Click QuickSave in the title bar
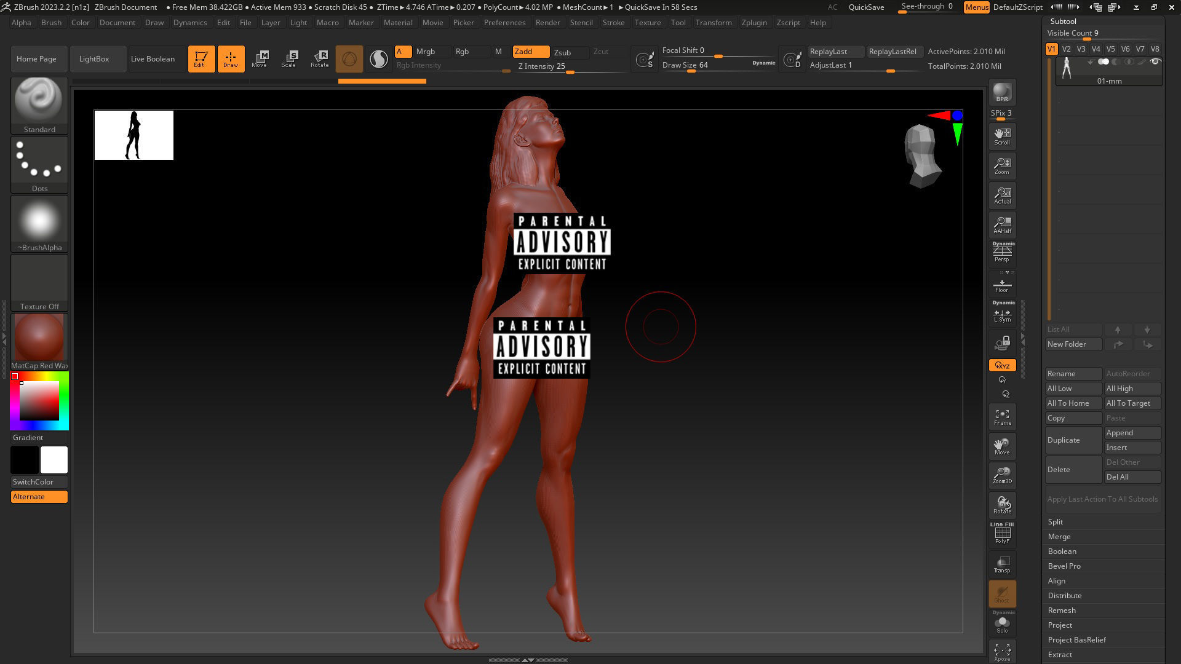Image resolution: width=1181 pixels, height=664 pixels. pos(866,7)
